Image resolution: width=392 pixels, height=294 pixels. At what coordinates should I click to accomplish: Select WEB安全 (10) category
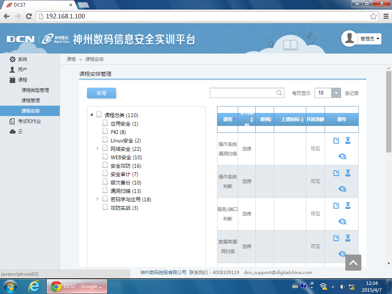[x=126, y=157]
